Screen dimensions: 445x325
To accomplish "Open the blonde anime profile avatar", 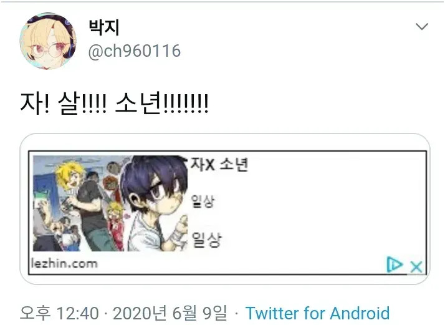I will click(x=48, y=41).
